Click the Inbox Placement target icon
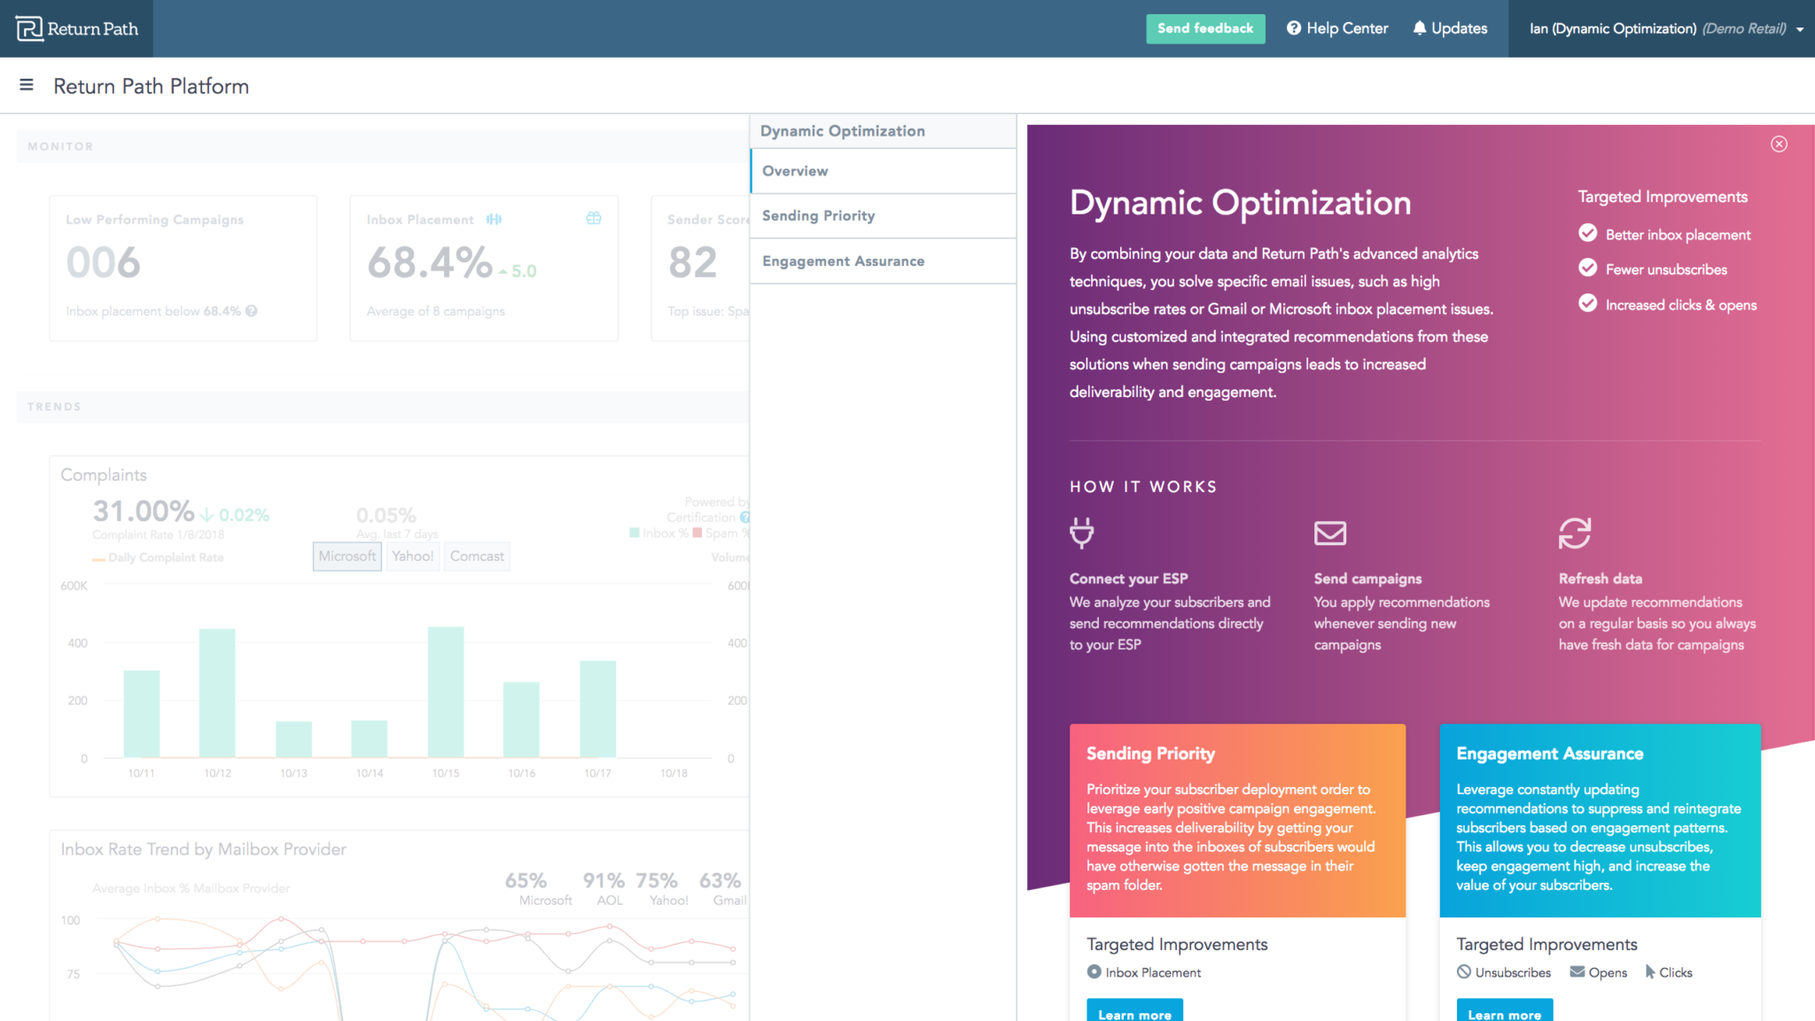The image size is (1815, 1021). coord(1094,971)
